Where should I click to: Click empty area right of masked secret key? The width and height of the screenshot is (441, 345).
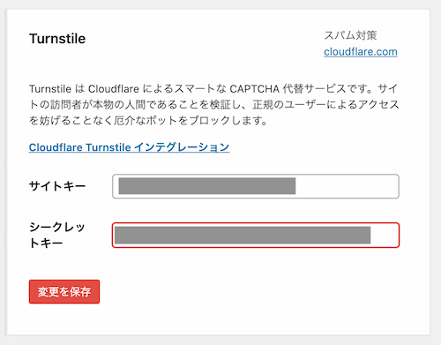pyautogui.click(x=384, y=235)
